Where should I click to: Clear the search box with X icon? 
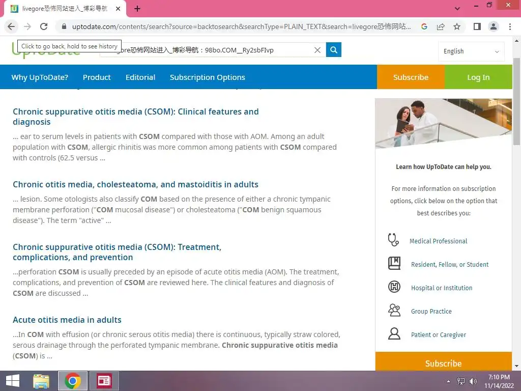coord(317,50)
